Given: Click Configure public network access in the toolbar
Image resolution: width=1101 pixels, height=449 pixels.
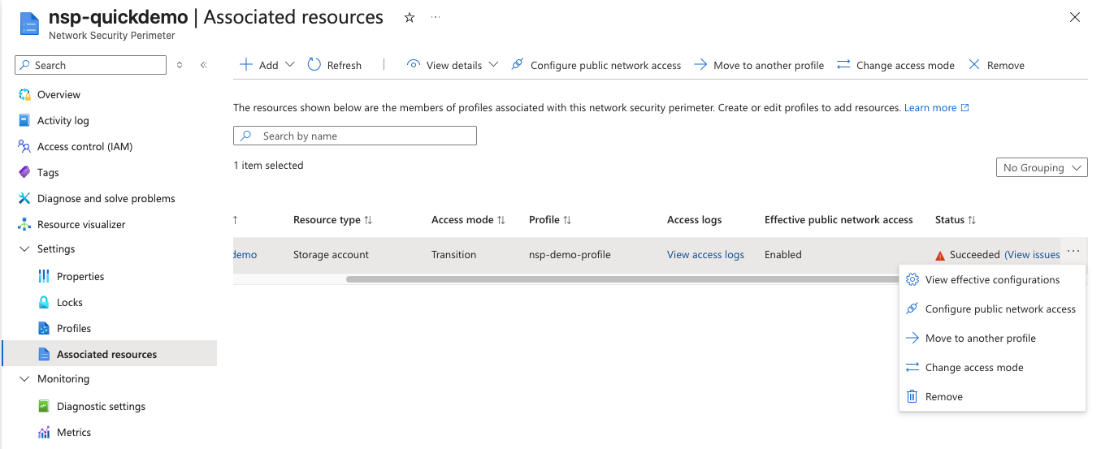Looking at the screenshot, I should 596,65.
